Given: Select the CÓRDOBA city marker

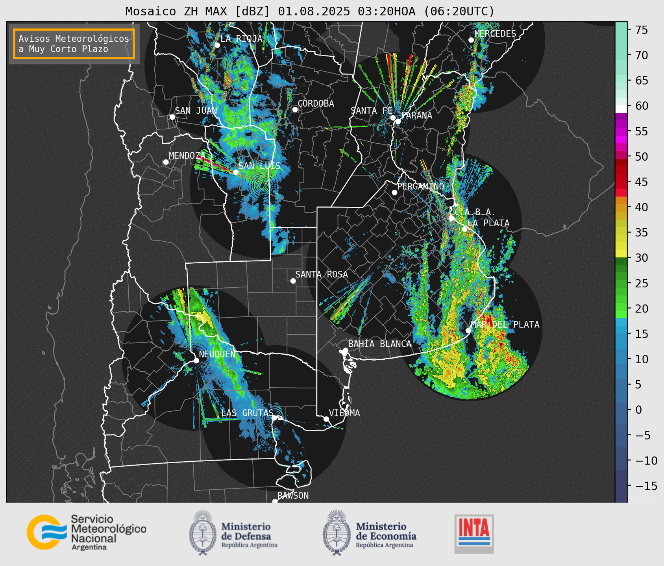Looking at the screenshot, I should tap(295, 109).
